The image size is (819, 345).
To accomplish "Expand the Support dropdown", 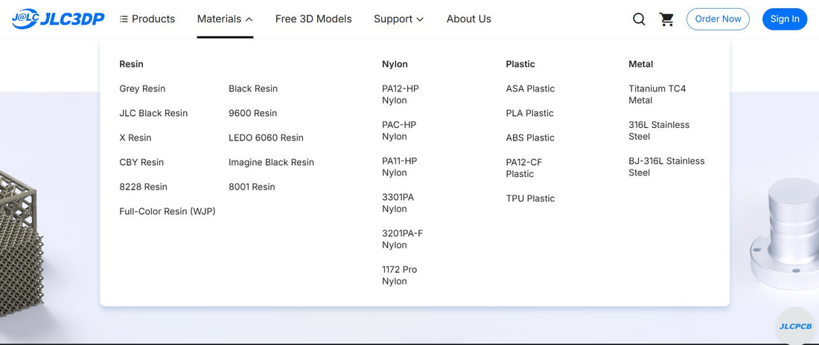I will pos(398,19).
